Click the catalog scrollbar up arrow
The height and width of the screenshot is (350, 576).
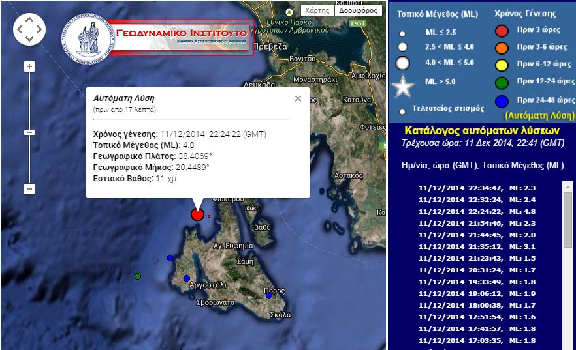(x=568, y=187)
